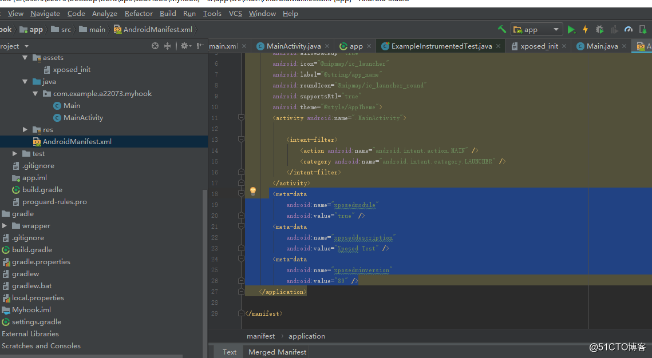Click the application breadcrumb below the editor
This screenshot has height=358, width=652.
click(307, 336)
